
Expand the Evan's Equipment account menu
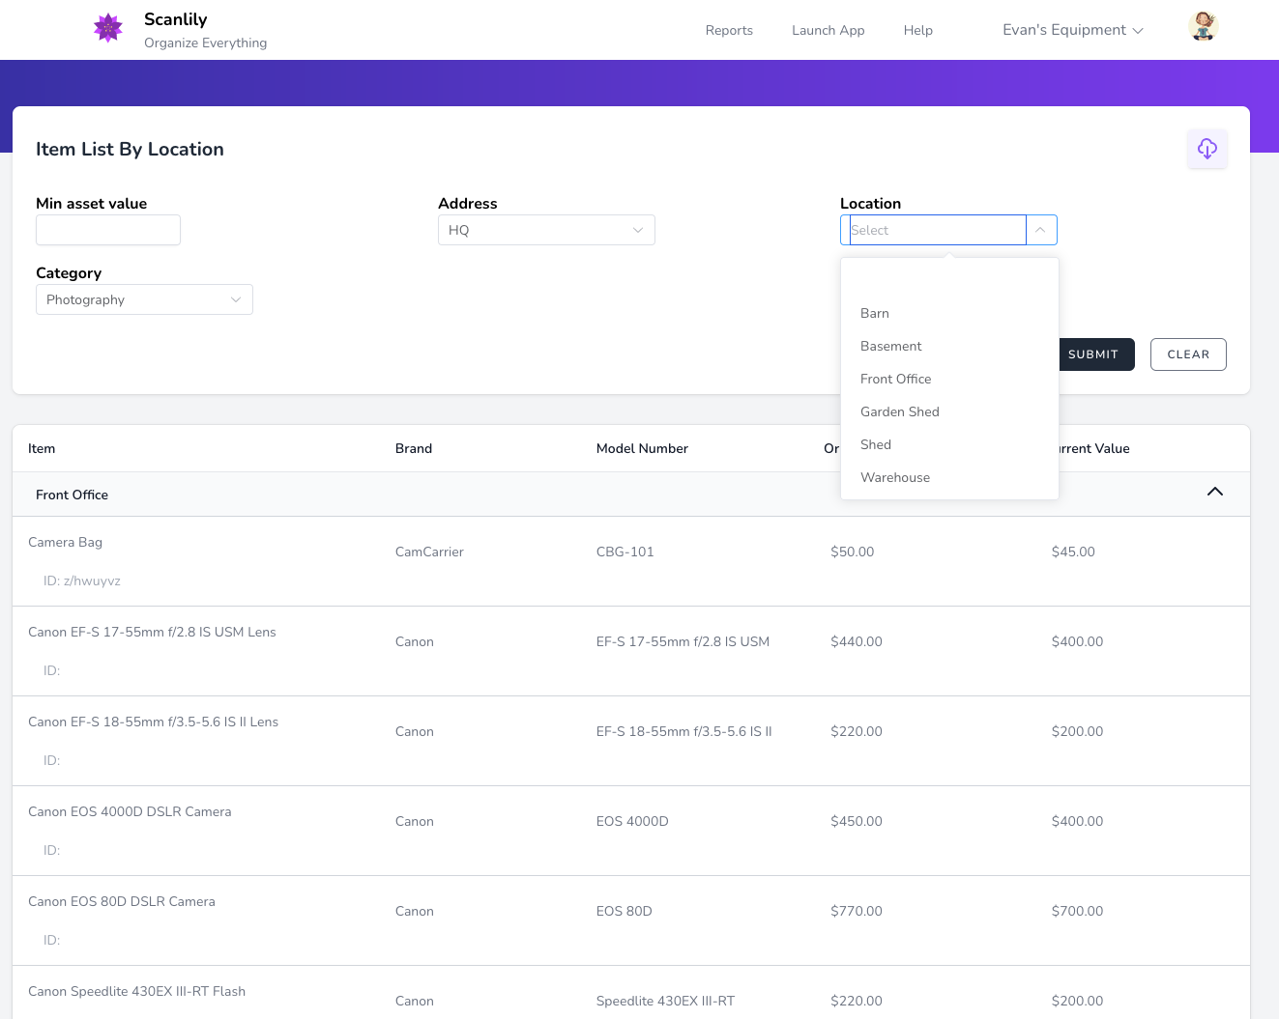pos(1072,30)
